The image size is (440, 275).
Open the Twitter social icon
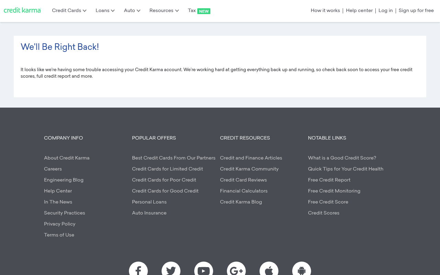171,268
